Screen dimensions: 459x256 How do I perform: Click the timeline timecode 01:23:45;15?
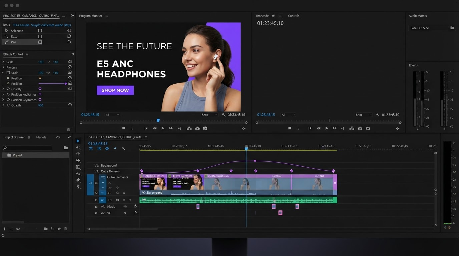click(x=98, y=144)
